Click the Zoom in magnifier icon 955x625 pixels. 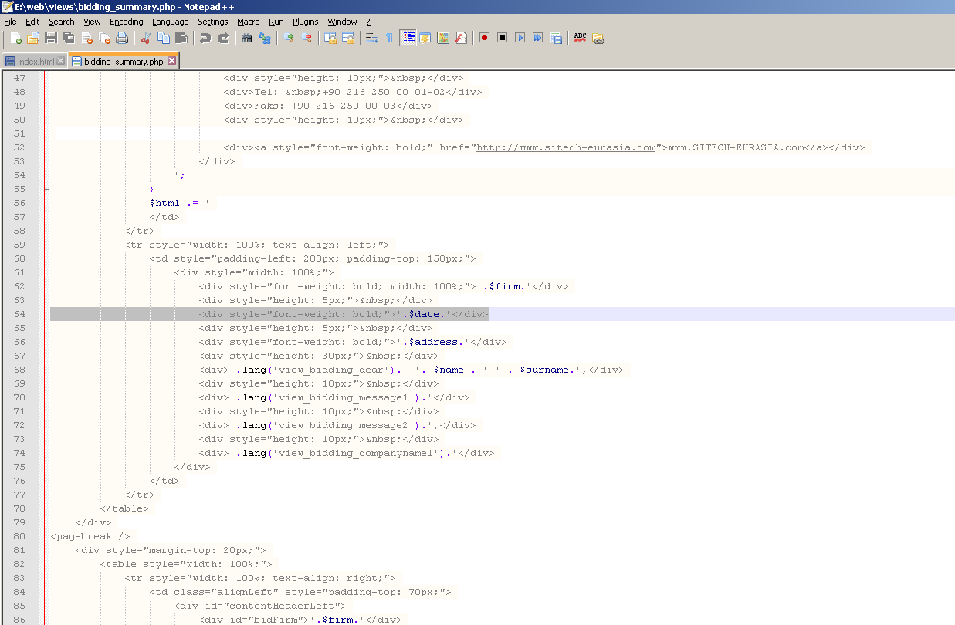coord(289,38)
